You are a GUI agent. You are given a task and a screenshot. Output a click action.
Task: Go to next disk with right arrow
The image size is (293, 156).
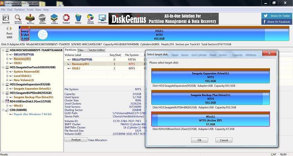click(11, 28)
